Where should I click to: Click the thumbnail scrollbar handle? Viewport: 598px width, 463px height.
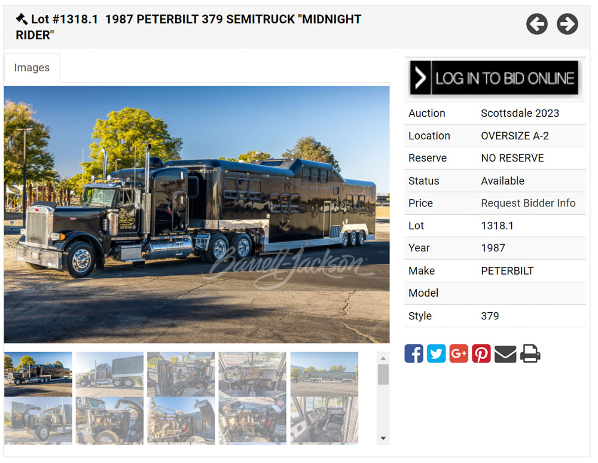point(383,374)
